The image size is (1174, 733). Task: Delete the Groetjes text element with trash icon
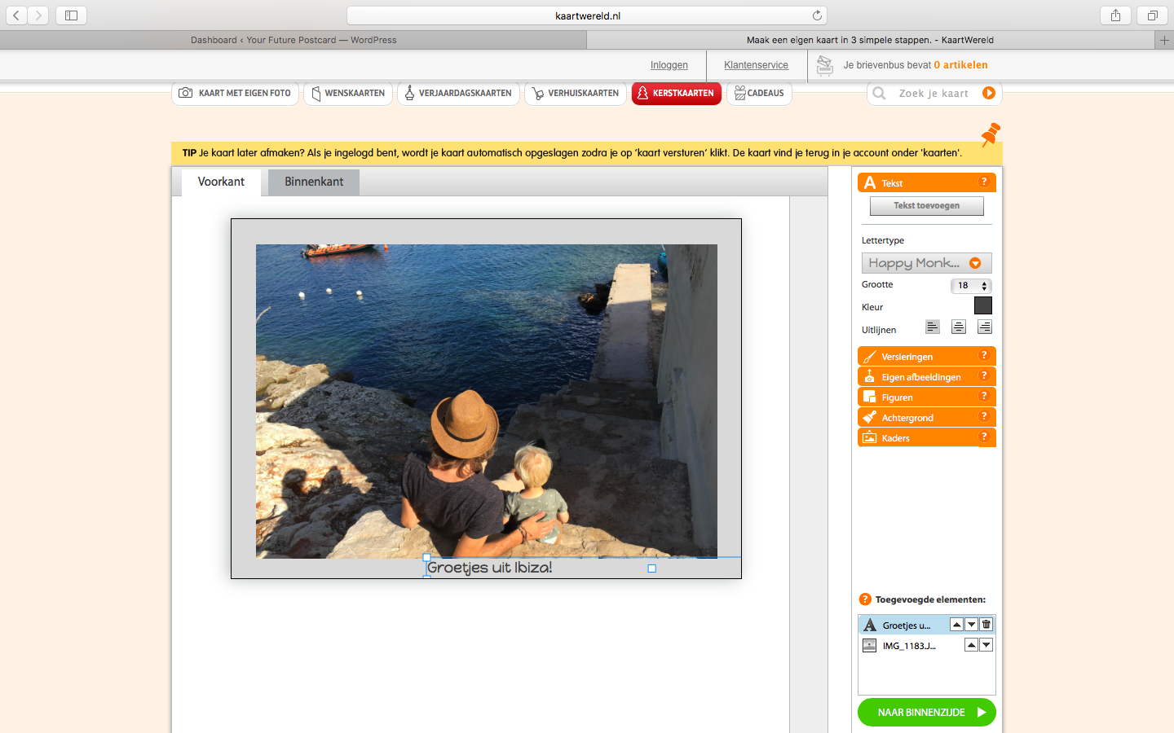986,625
